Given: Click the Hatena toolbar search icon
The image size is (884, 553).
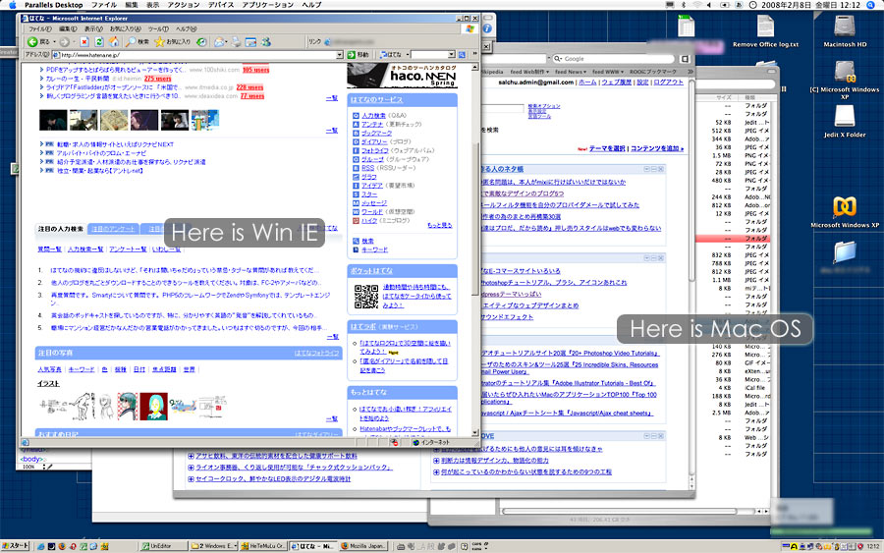Looking at the screenshot, I should [462, 55].
